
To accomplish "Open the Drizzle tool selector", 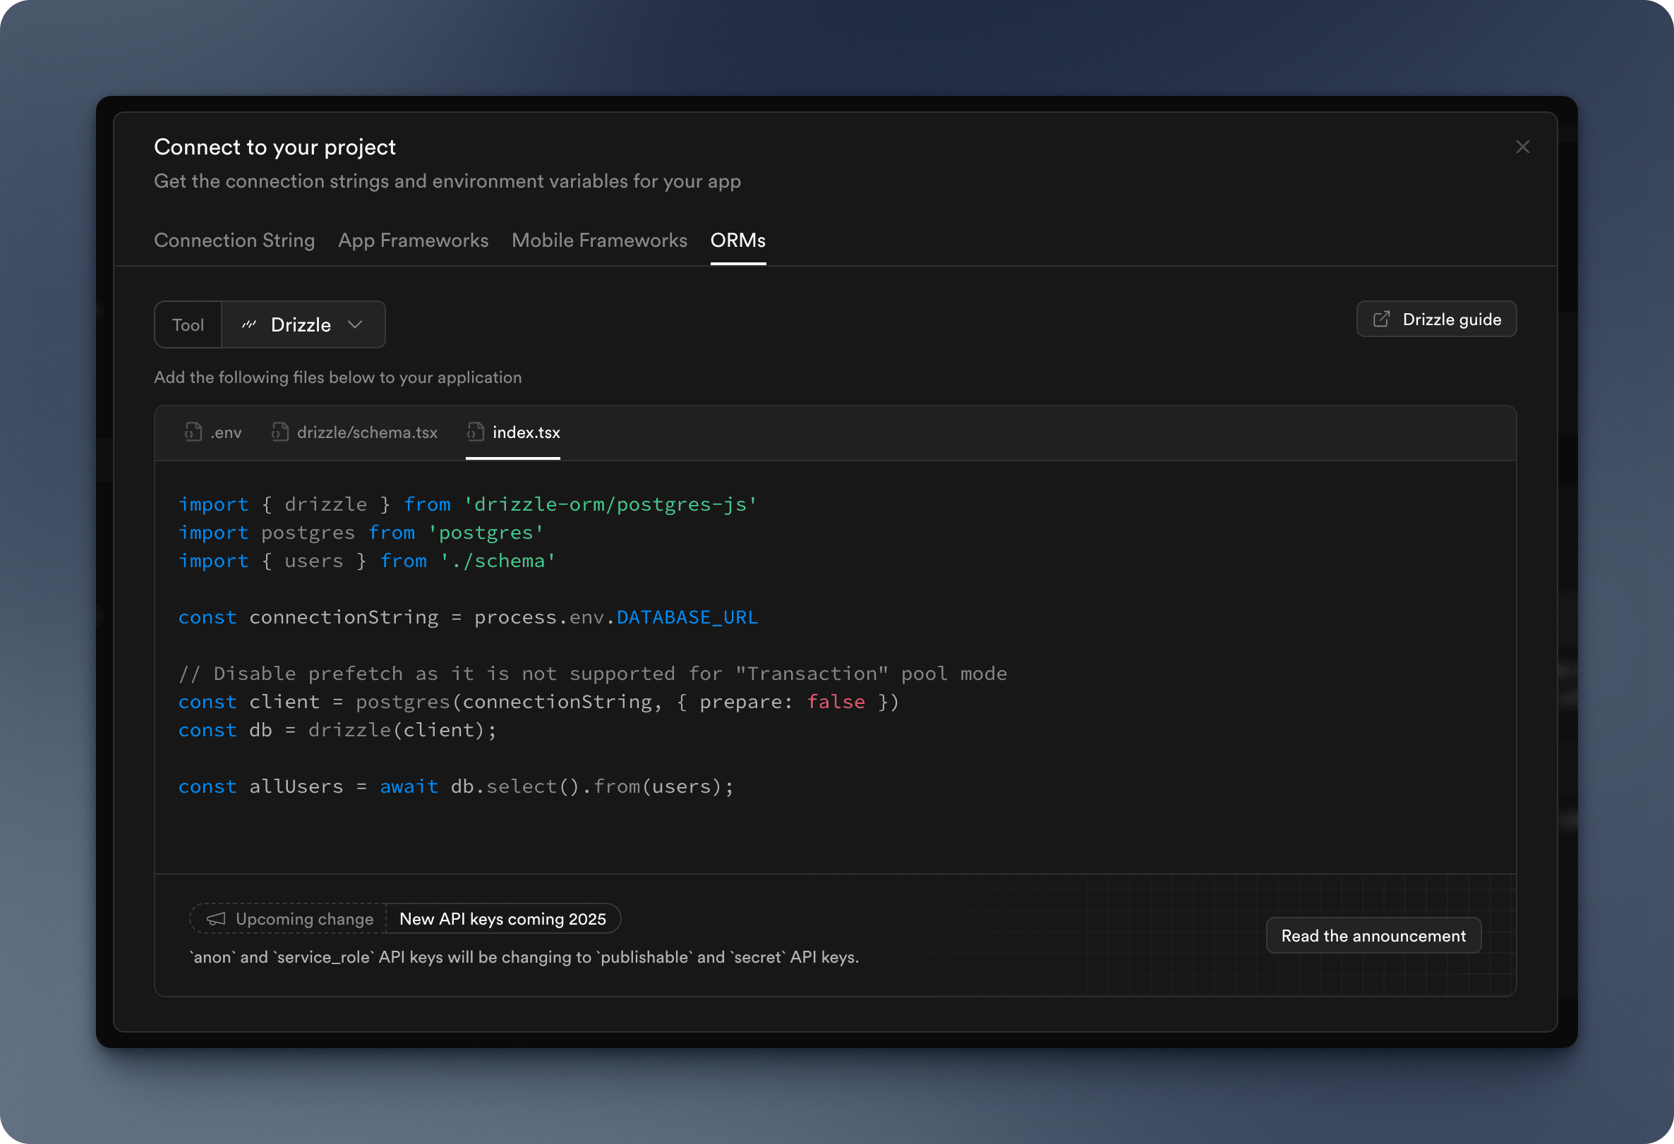I will [x=302, y=324].
